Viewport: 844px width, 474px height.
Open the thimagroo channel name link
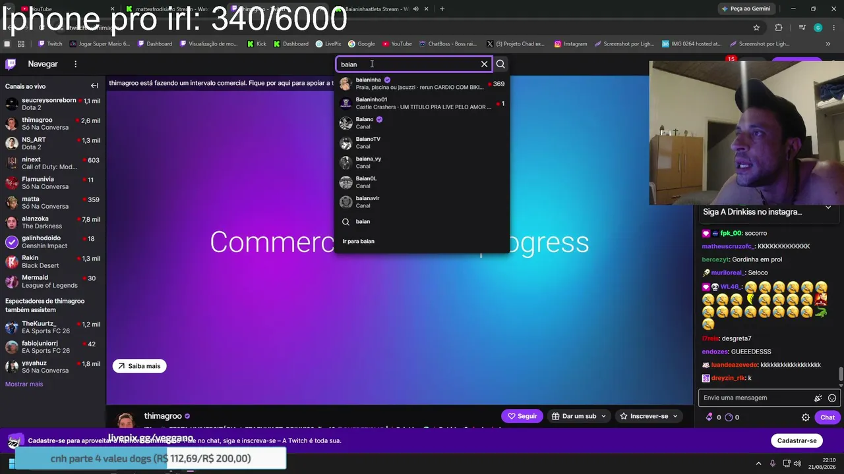click(163, 416)
